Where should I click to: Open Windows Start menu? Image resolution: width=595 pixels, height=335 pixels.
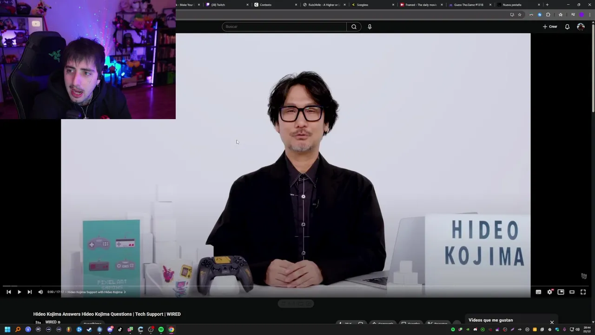click(x=7, y=329)
